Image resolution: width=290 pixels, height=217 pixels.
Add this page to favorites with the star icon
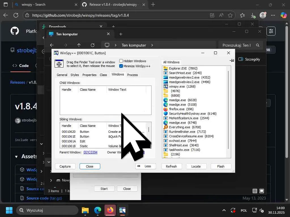[230, 15]
